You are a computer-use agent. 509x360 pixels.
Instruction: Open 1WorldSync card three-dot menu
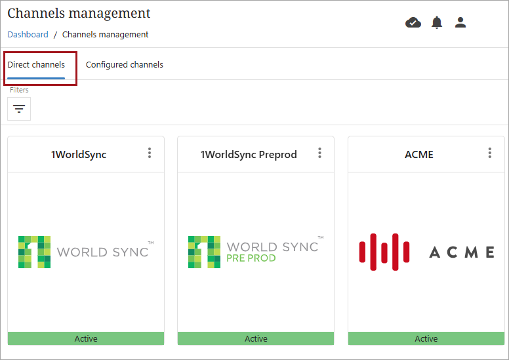pyautogui.click(x=150, y=153)
